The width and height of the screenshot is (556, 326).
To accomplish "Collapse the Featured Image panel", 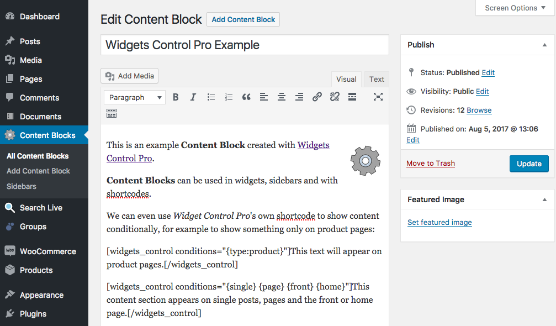I will [544, 199].
